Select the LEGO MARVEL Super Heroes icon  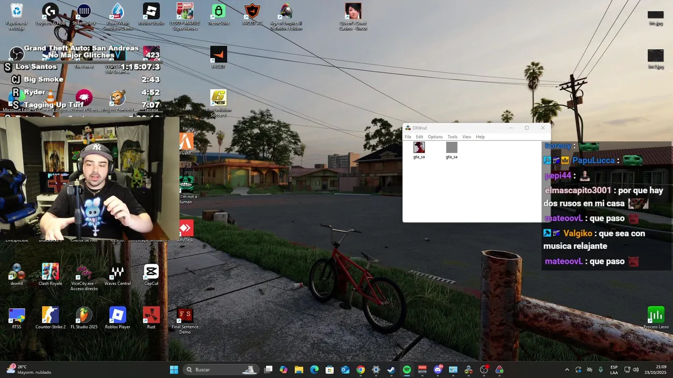click(185, 17)
